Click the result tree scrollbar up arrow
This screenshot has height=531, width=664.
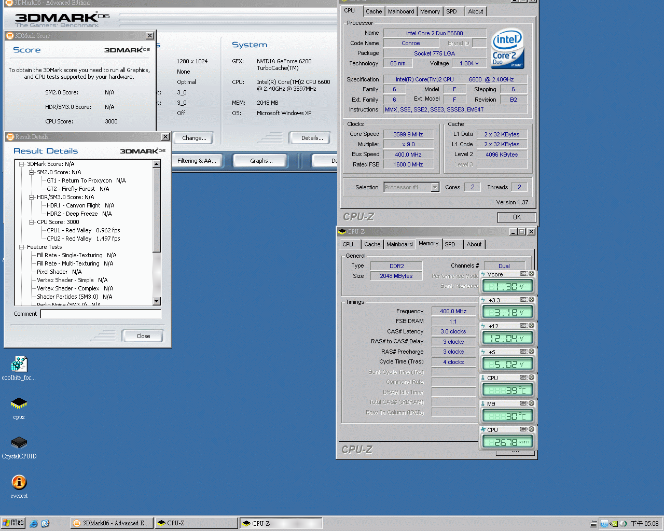157,164
